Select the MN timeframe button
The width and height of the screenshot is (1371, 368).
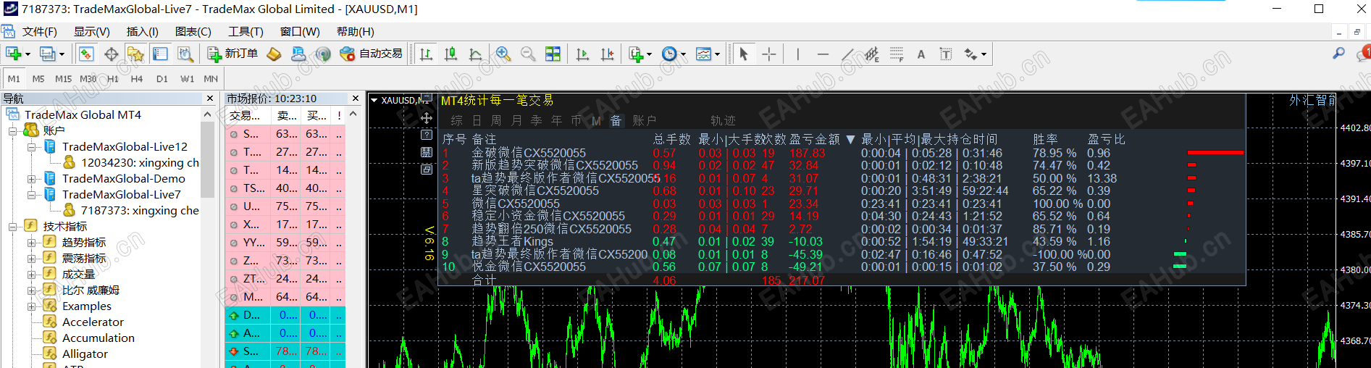point(211,79)
